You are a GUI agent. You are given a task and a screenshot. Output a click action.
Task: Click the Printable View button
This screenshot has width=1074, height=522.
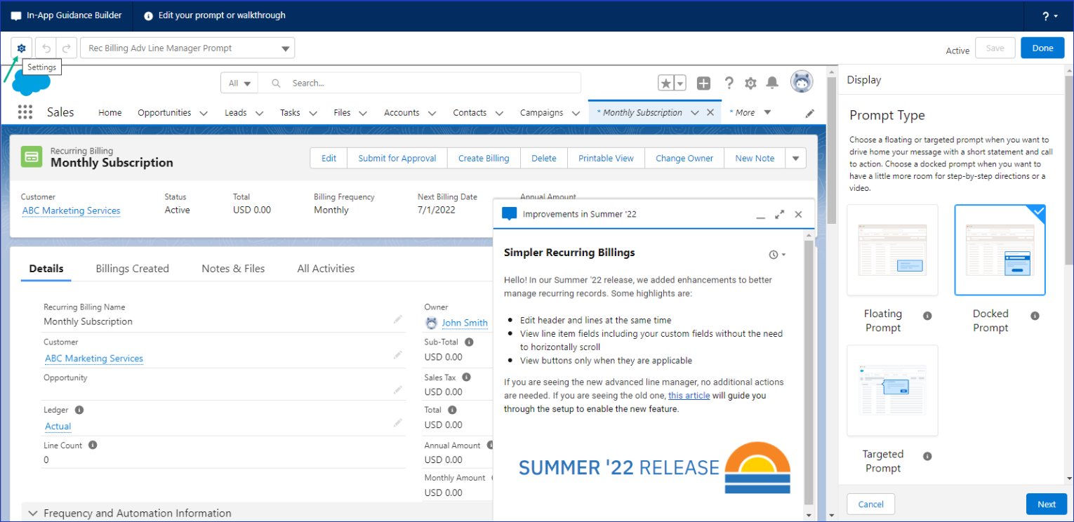(606, 159)
